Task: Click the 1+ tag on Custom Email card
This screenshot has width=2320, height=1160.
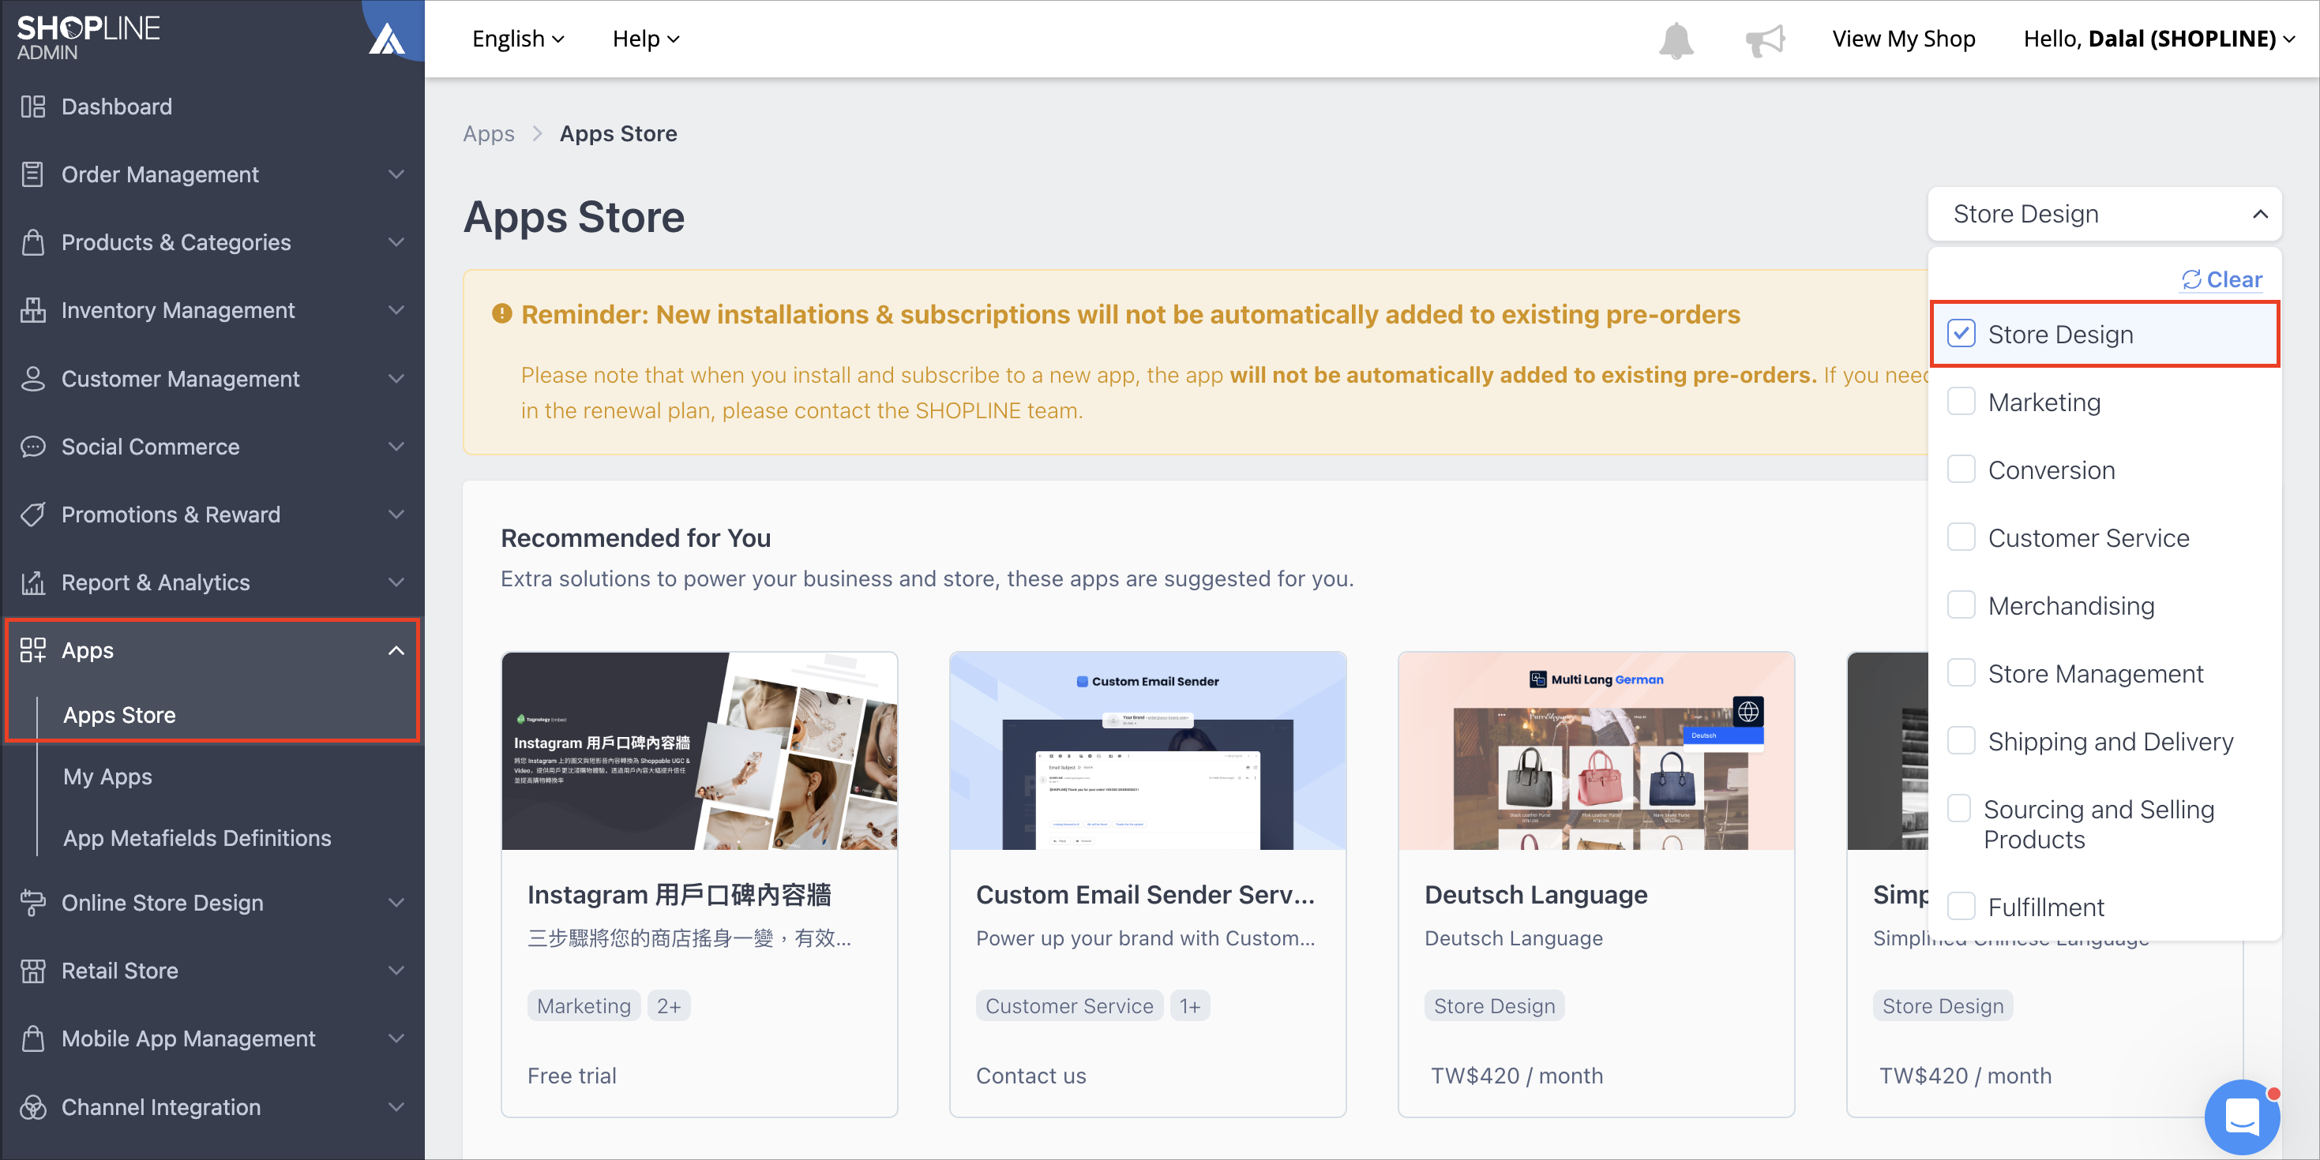Action: coord(1190,1006)
